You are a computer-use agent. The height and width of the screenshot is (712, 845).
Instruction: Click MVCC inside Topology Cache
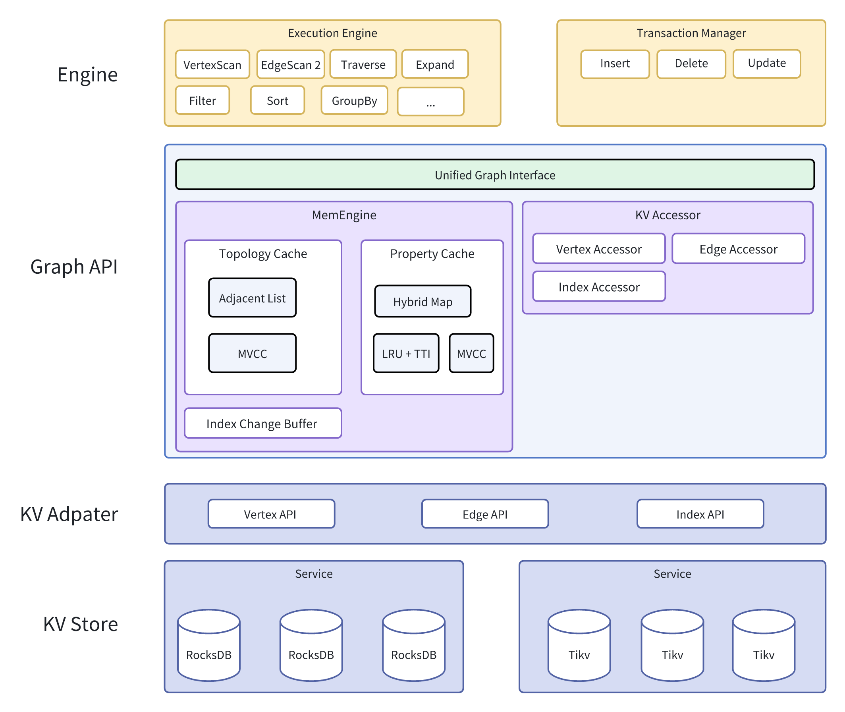(252, 354)
